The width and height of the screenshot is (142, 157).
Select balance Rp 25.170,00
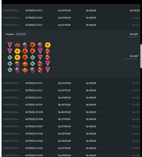coord(64,91)
